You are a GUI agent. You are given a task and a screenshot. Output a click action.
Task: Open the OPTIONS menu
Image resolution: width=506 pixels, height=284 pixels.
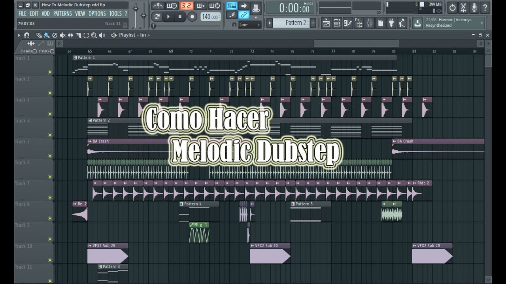(x=97, y=13)
